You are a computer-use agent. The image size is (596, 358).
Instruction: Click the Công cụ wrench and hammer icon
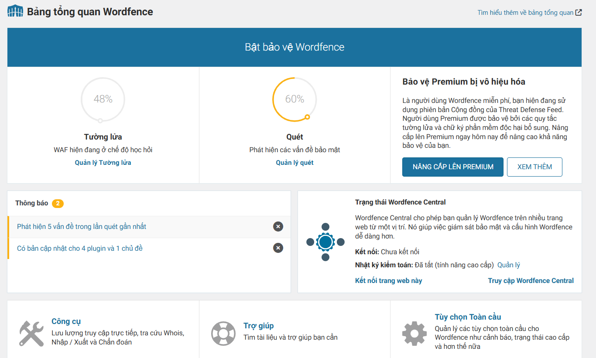(x=31, y=334)
